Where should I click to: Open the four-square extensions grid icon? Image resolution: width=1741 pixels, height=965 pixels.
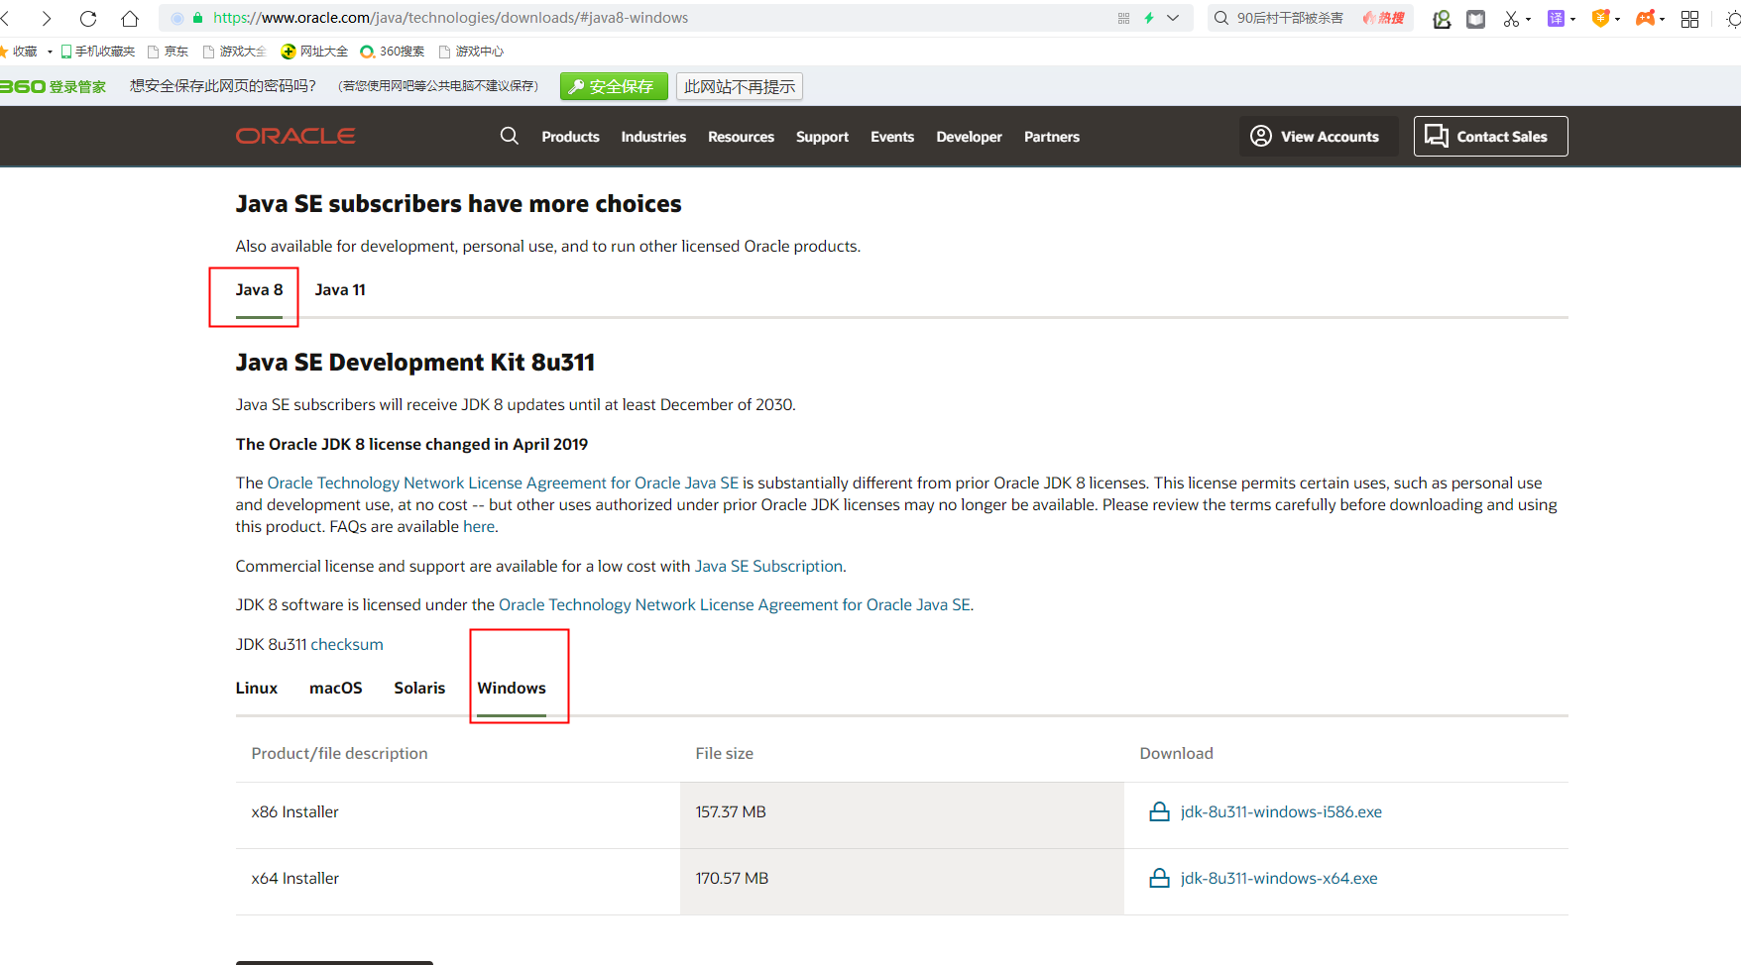pos(1690,19)
